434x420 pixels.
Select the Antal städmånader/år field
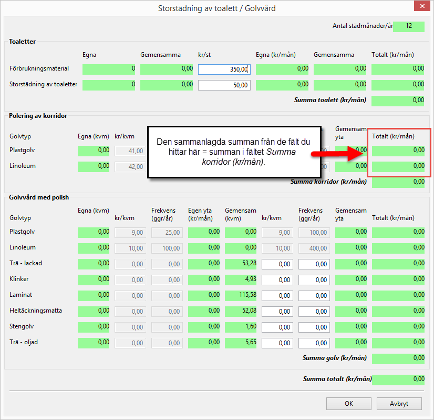tap(408, 26)
